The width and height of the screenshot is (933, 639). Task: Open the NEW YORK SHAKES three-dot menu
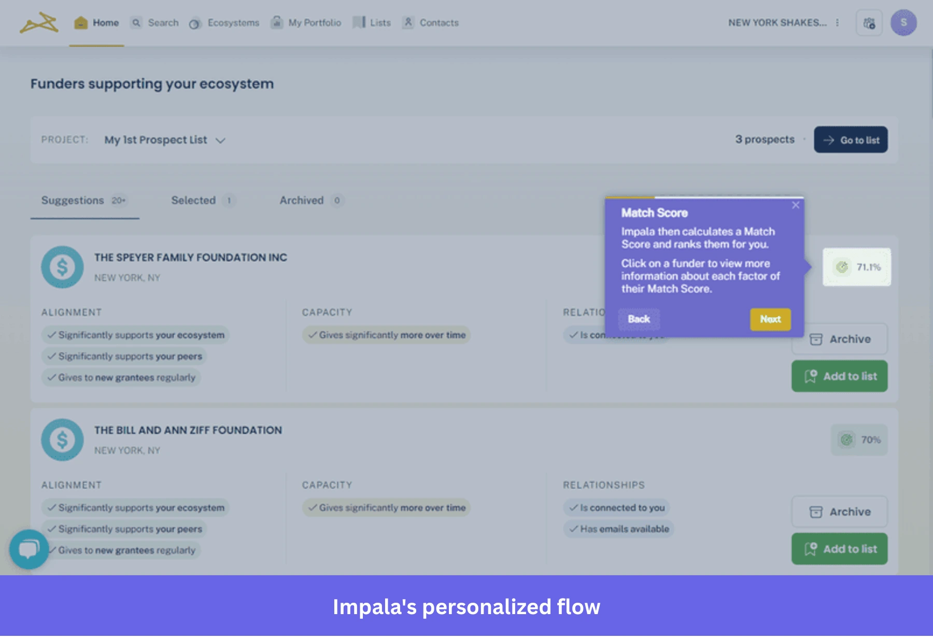[x=837, y=23]
